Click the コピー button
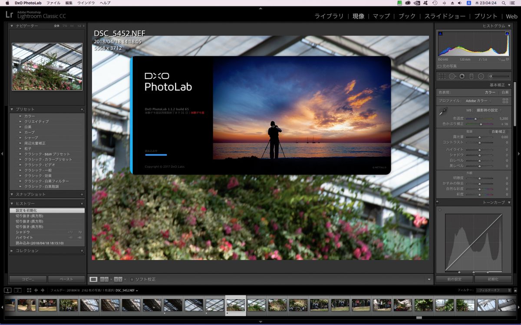The width and height of the screenshot is (521, 325). 28,279
